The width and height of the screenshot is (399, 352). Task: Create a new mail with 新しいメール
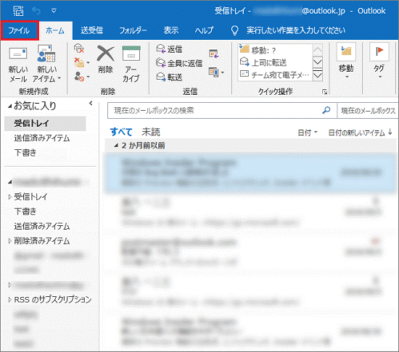(18, 64)
